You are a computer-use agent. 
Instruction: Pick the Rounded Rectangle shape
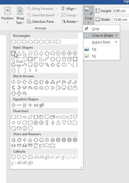[x=19, y=42]
